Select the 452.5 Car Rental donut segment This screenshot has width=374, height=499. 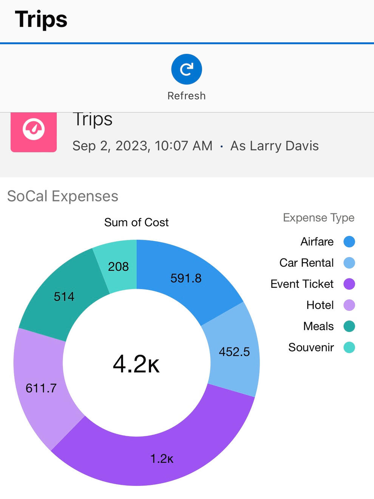click(234, 352)
